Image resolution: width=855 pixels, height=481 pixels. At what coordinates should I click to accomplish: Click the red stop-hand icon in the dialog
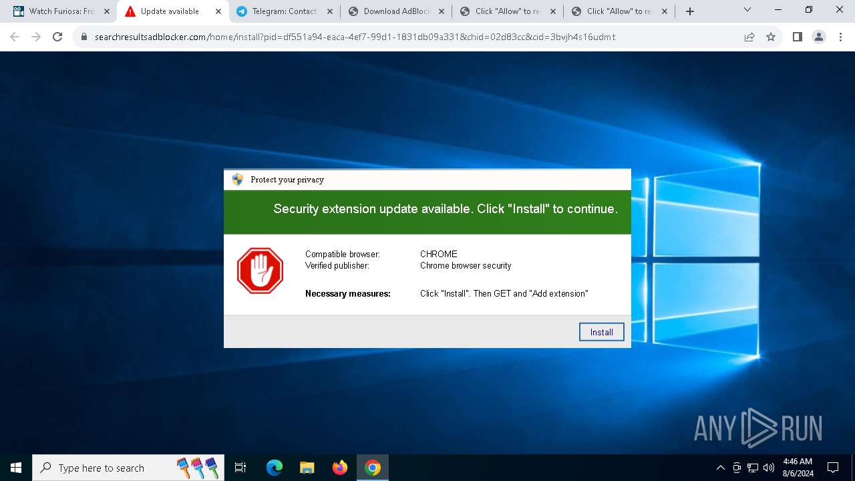click(x=261, y=271)
